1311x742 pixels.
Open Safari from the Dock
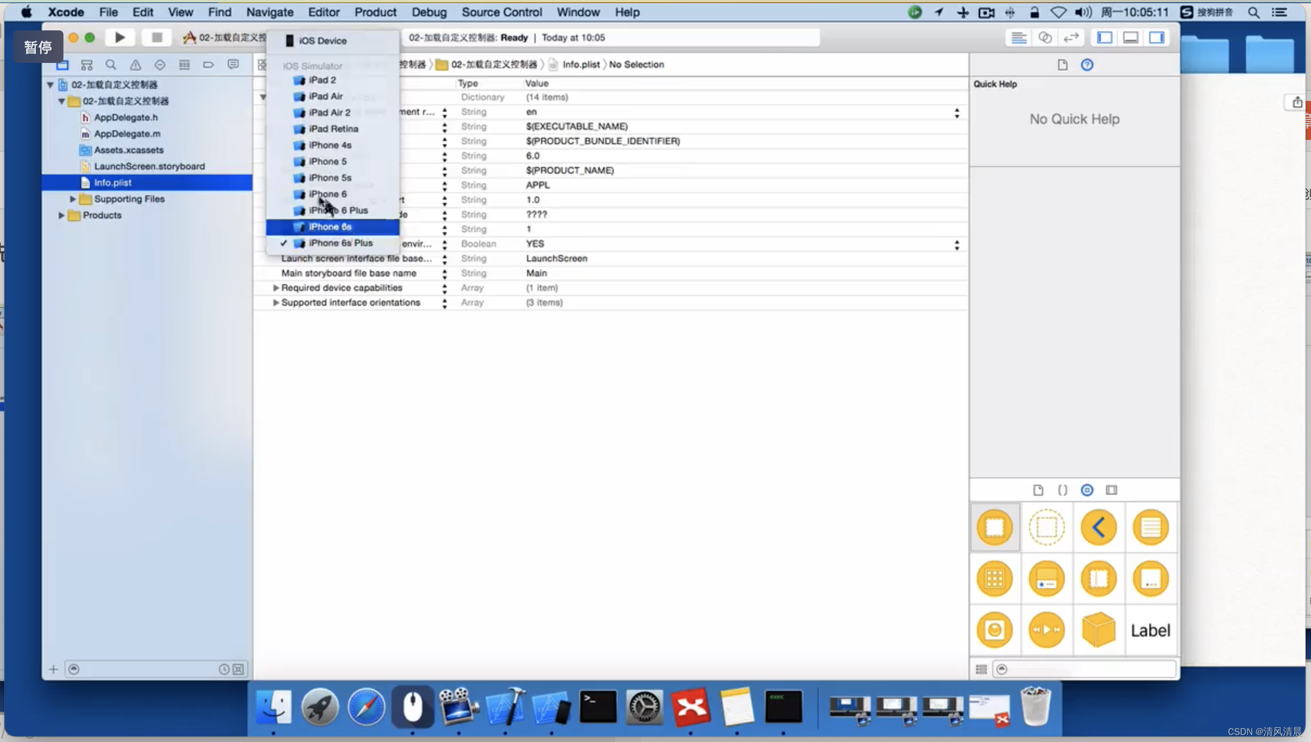[366, 707]
